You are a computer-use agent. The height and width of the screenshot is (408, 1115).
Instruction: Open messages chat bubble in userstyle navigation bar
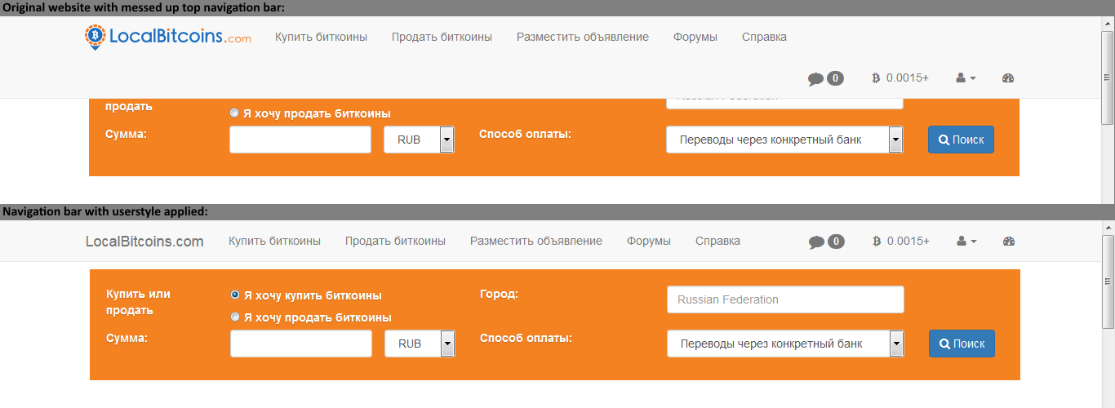coord(826,242)
